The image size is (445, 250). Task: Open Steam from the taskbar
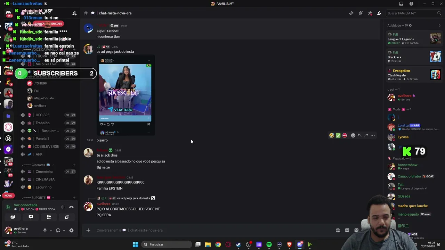pos(238,244)
